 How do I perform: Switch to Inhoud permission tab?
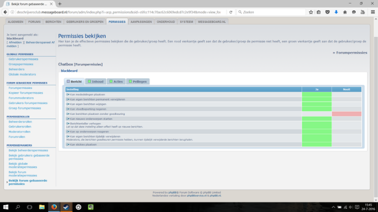pos(96,81)
